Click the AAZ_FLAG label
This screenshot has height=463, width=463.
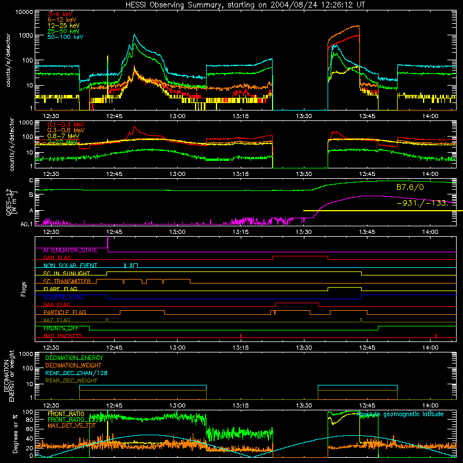tap(57, 320)
